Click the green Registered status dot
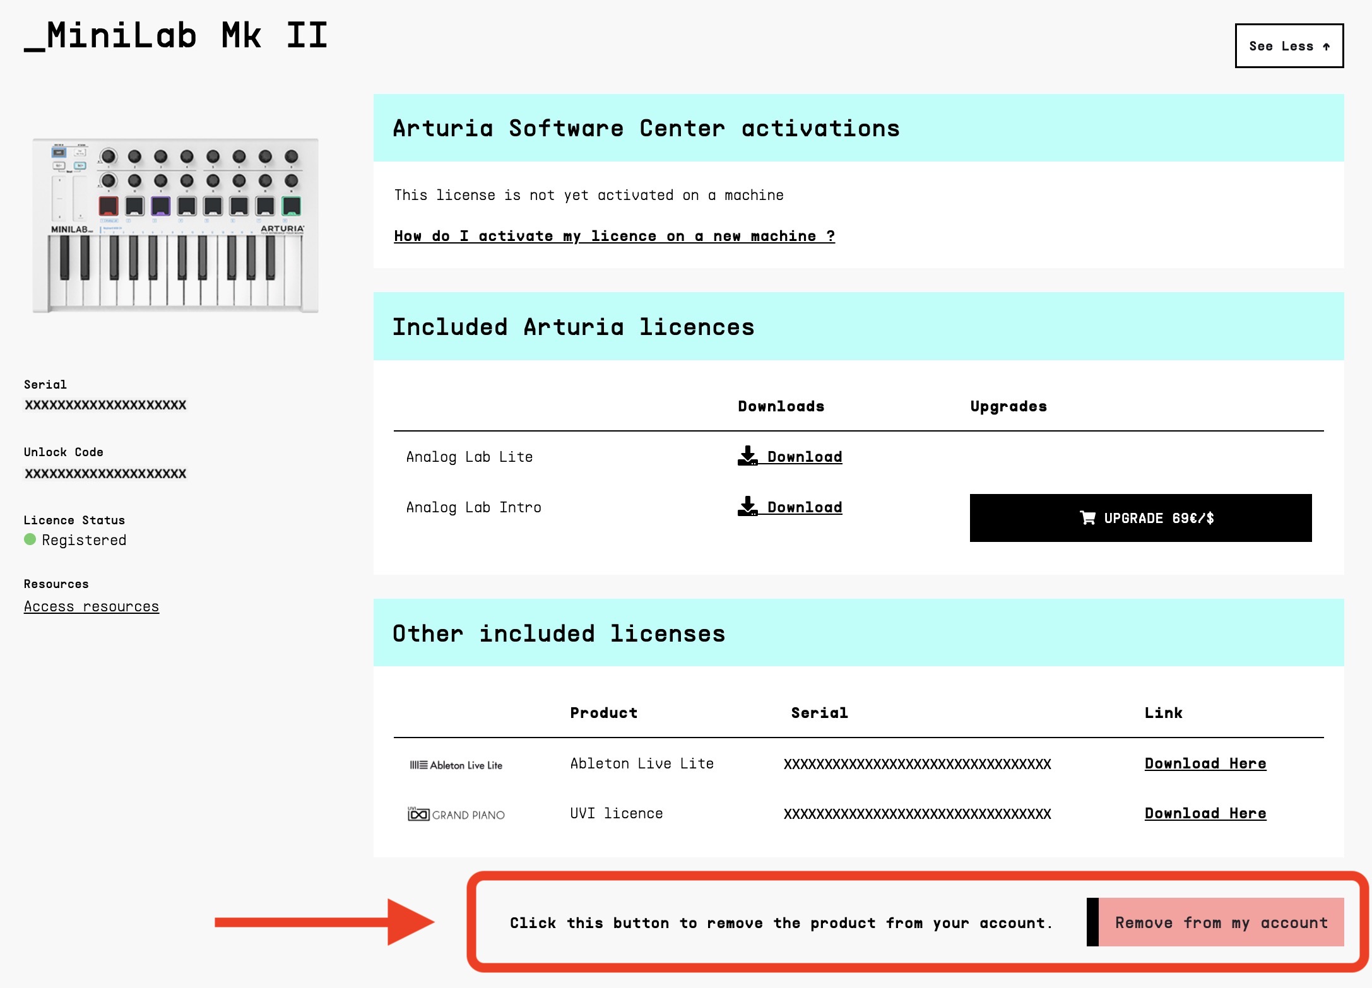The image size is (1372, 988). click(x=30, y=539)
